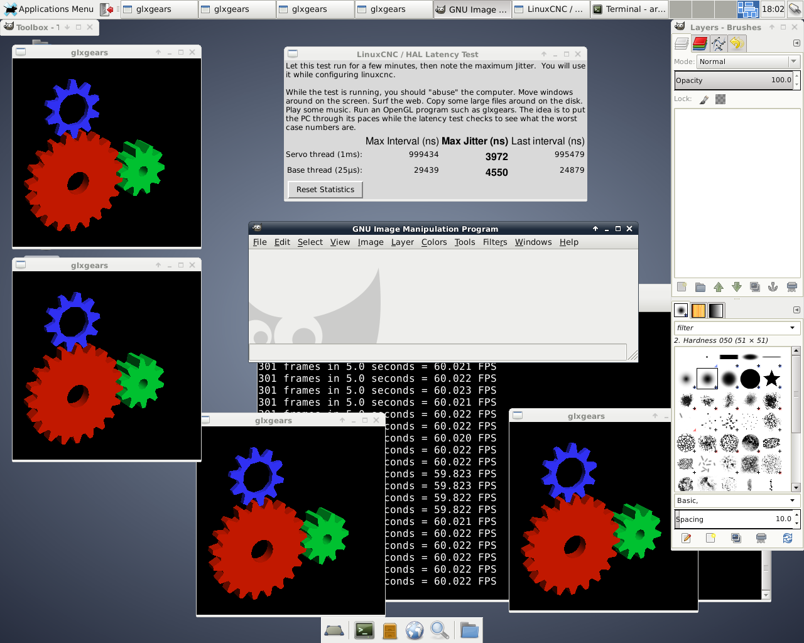
Task: Refresh the brushes list
Action: pos(787,538)
